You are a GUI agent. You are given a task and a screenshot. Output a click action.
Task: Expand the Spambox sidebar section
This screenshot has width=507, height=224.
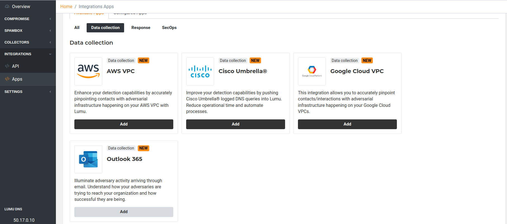click(28, 31)
